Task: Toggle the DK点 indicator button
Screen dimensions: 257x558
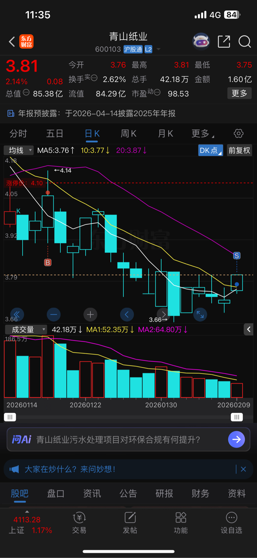Action: pyautogui.click(x=210, y=150)
